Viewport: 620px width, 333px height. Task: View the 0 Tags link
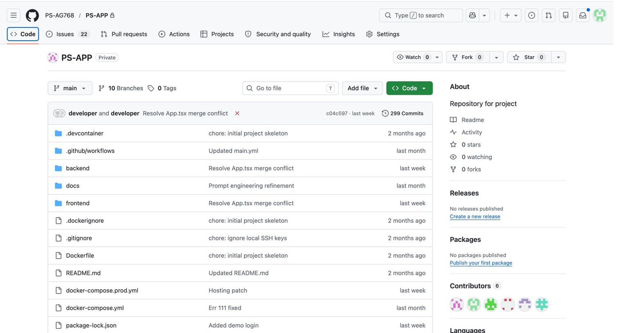click(x=162, y=88)
